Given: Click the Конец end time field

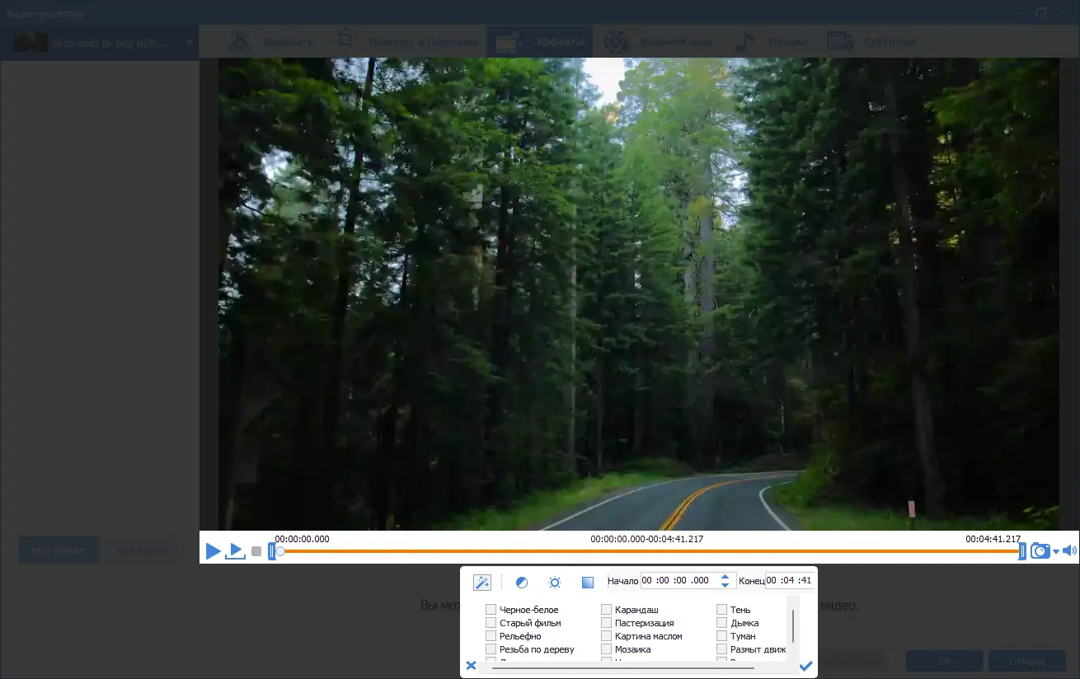Looking at the screenshot, I should click(x=789, y=580).
